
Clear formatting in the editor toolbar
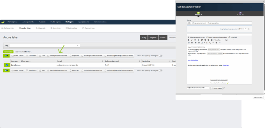[207, 43]
